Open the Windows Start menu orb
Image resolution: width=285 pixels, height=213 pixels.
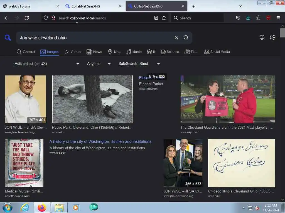8,207
